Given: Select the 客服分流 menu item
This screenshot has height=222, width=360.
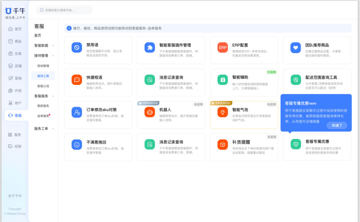Looking at the screenshot, I should (x=43, y=86).
